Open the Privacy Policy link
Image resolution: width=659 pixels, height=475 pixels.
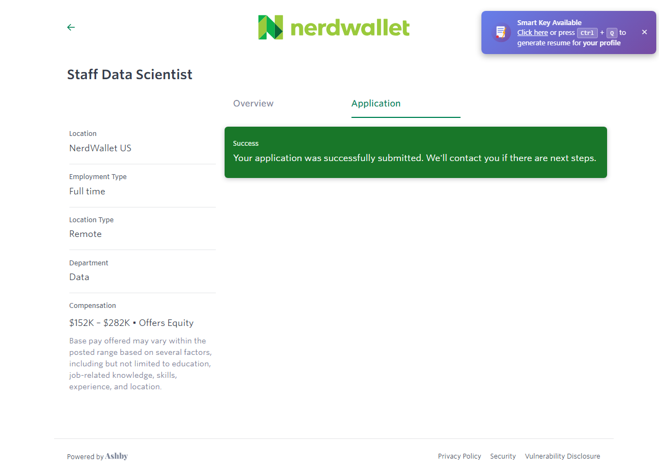(x=460, y=456)
